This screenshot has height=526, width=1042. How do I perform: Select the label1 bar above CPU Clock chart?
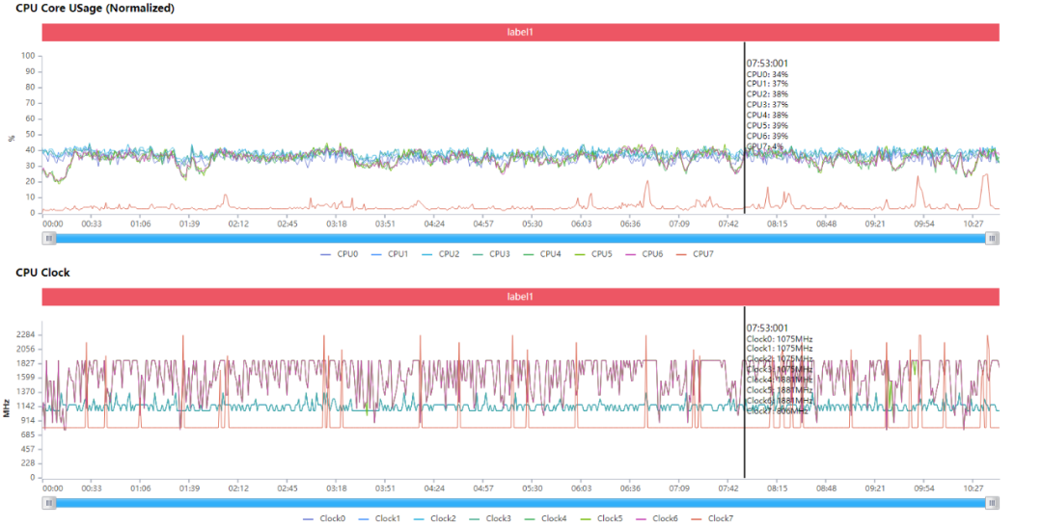520,297
